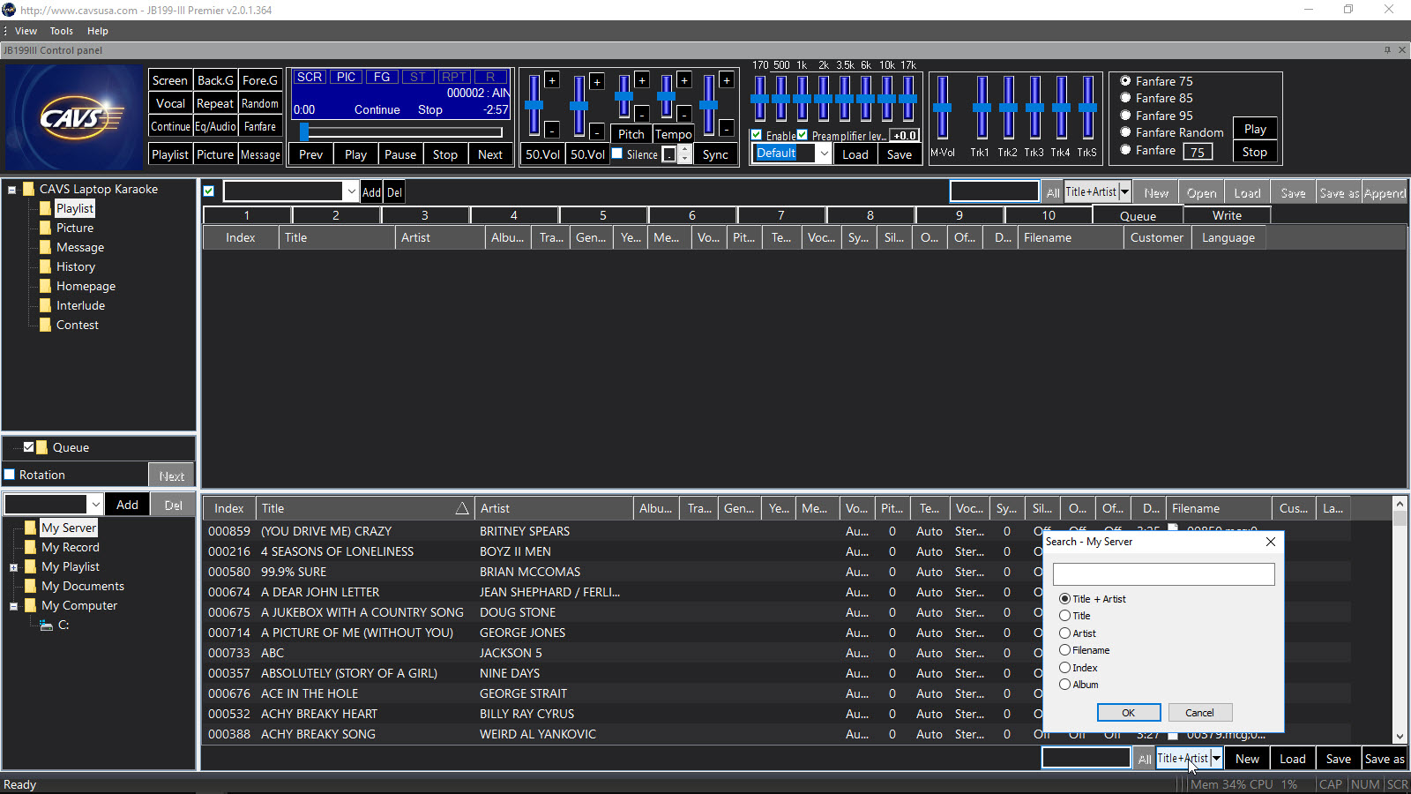Select the Fanfare Random radio button
Viewport: 1411px width, 794px height.
coord(1125,132)
